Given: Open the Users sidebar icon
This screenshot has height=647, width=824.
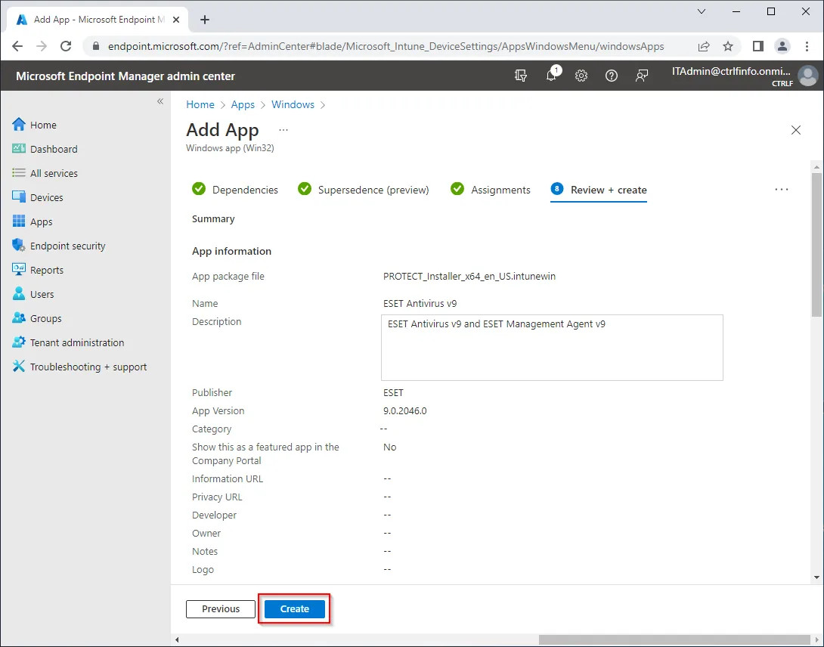Looking at the screenshot, I should pyautogui.click(x=18, y=294).
